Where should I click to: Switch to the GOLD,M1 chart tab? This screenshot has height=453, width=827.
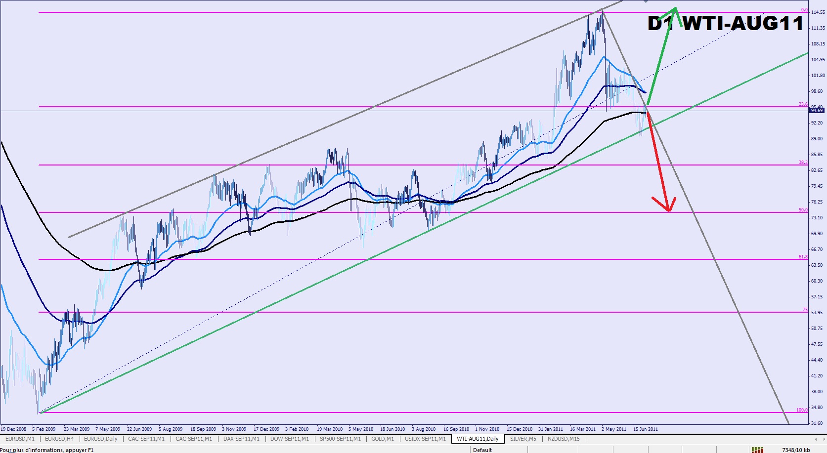(383, 439)
